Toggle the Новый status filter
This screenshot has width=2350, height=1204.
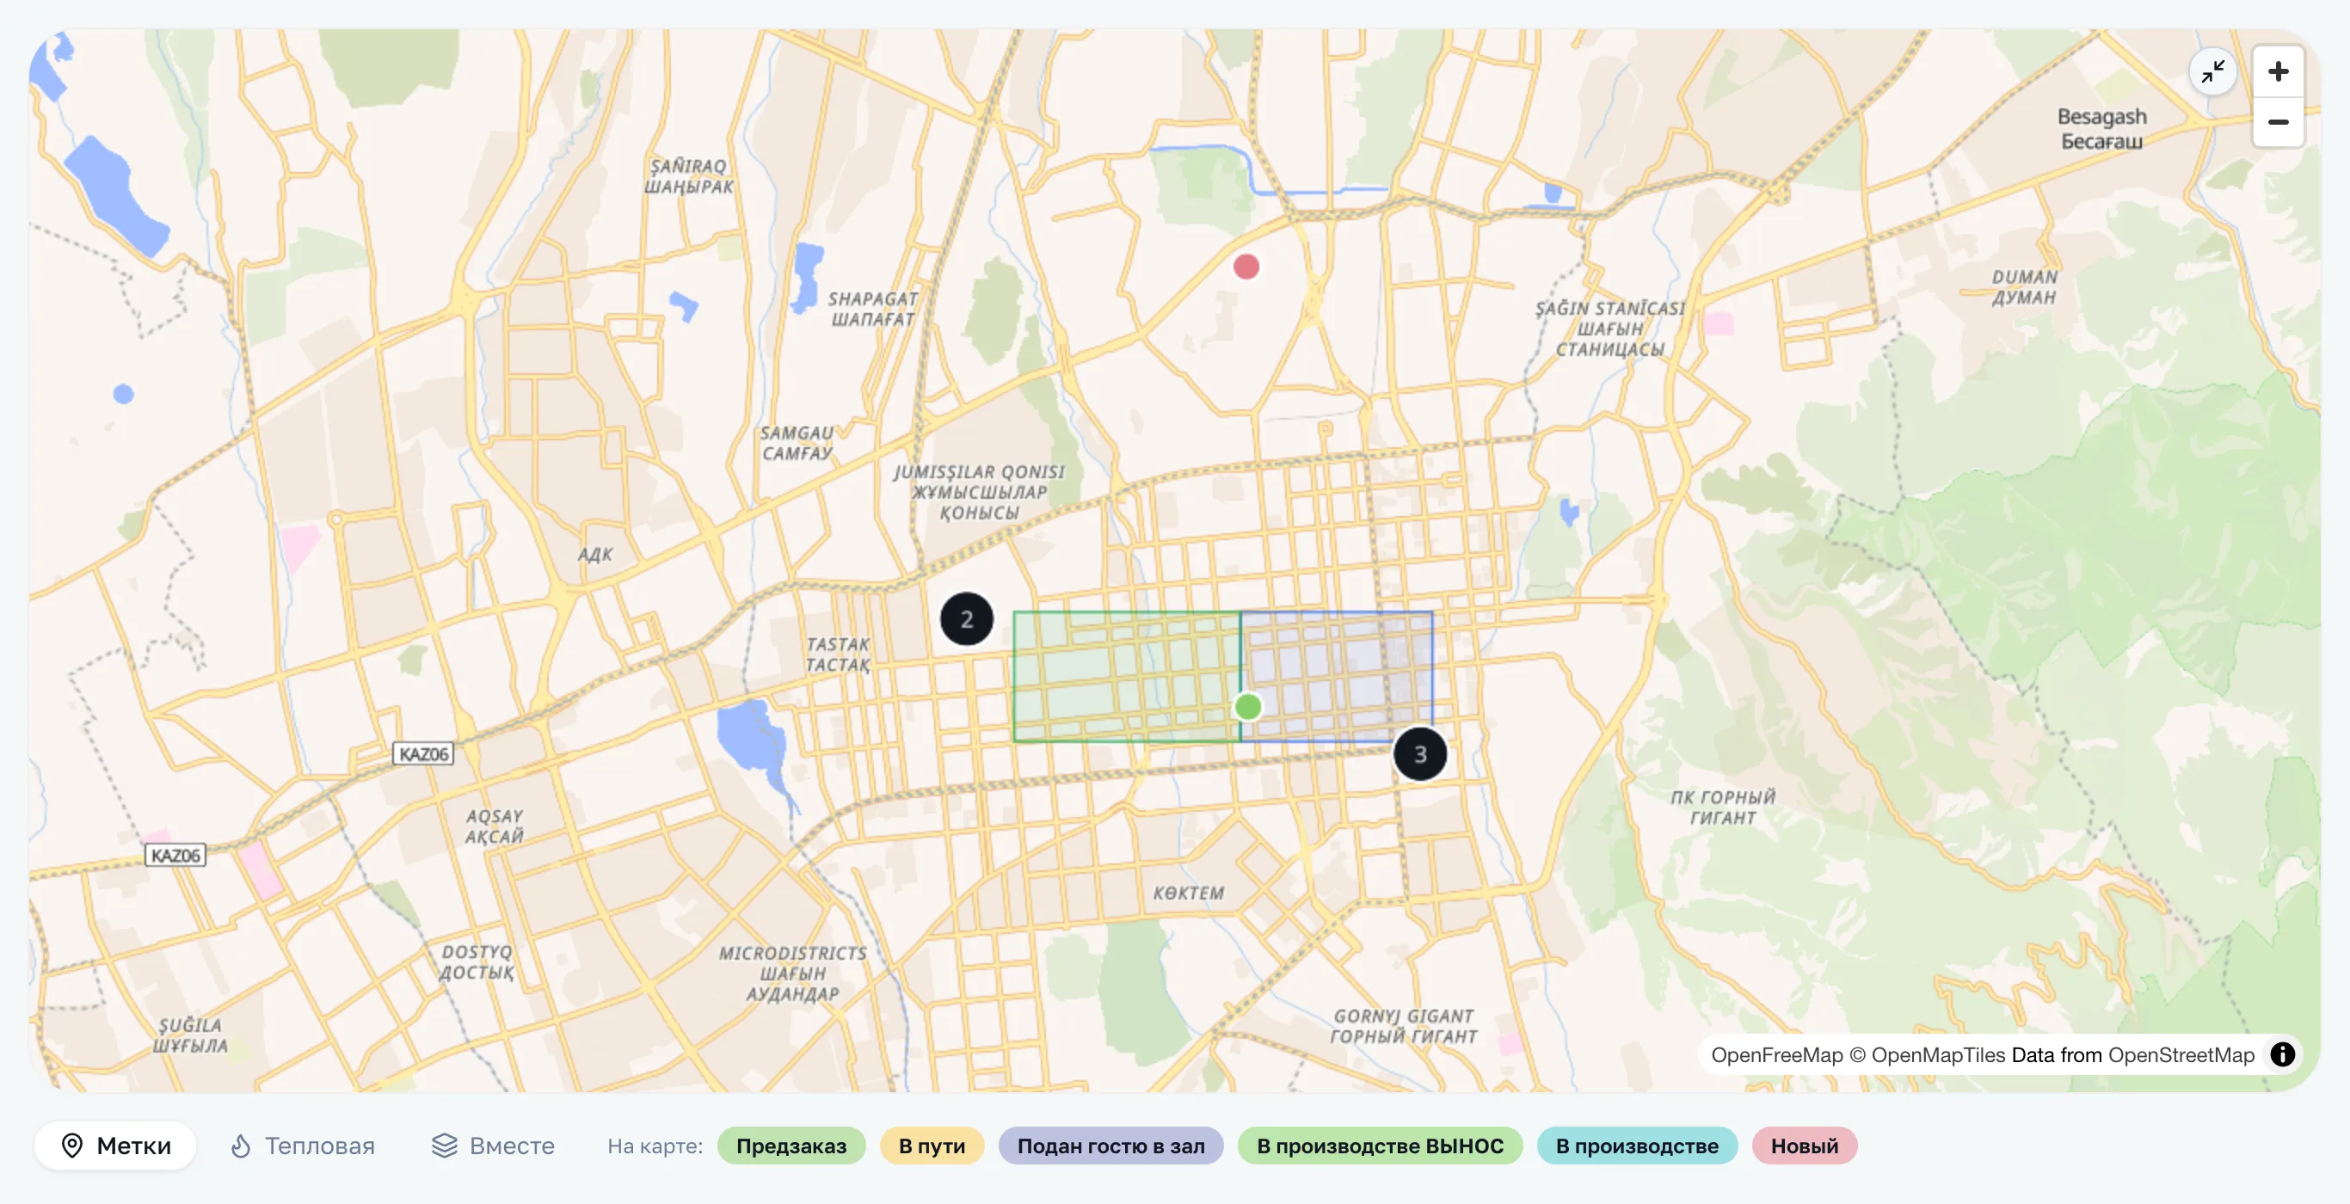tap(1804, 1146)
